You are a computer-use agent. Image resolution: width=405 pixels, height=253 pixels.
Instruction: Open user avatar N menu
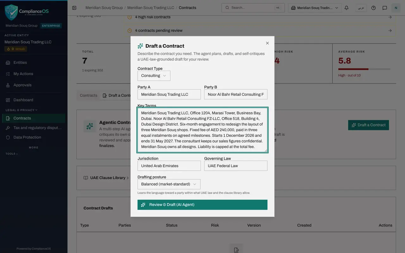(x=396, y=8)
